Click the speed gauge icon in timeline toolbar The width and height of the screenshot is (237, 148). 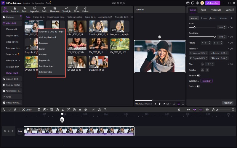point(57,110)
